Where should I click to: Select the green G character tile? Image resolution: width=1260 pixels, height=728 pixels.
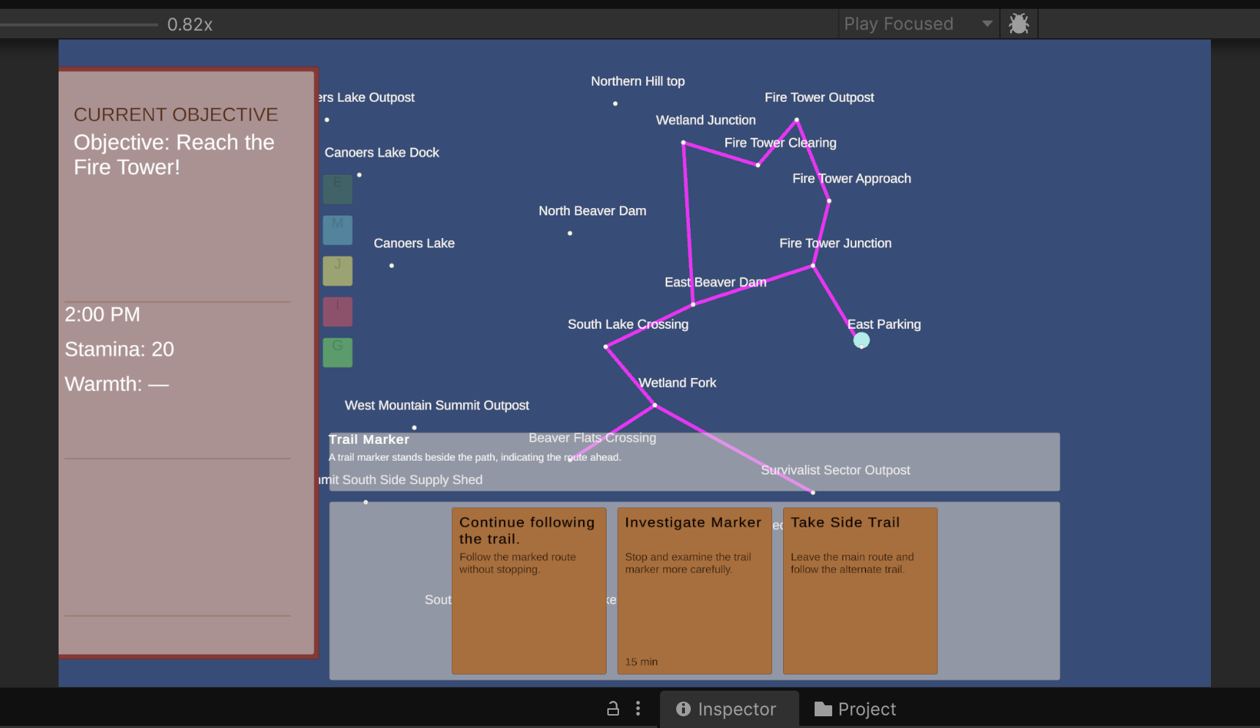[338, 352]
